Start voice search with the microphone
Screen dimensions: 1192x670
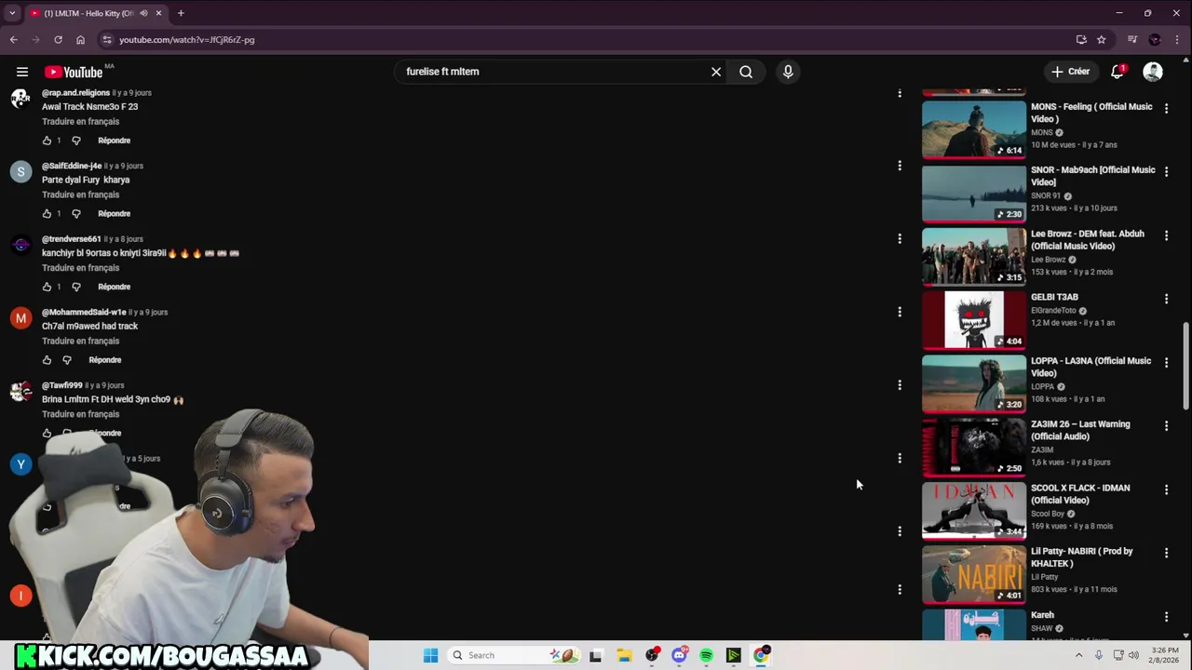[788, 72]
